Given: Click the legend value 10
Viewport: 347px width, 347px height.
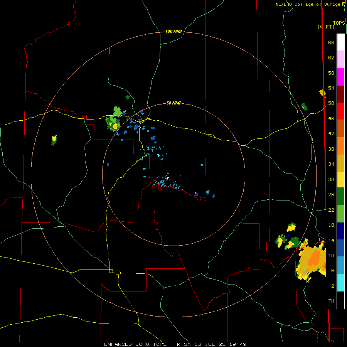Looking at the screenshot, I should coord(331,255).
